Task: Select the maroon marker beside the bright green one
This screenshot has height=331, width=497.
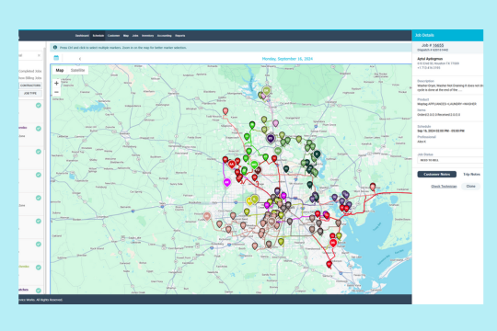Action: pos(258,170)
